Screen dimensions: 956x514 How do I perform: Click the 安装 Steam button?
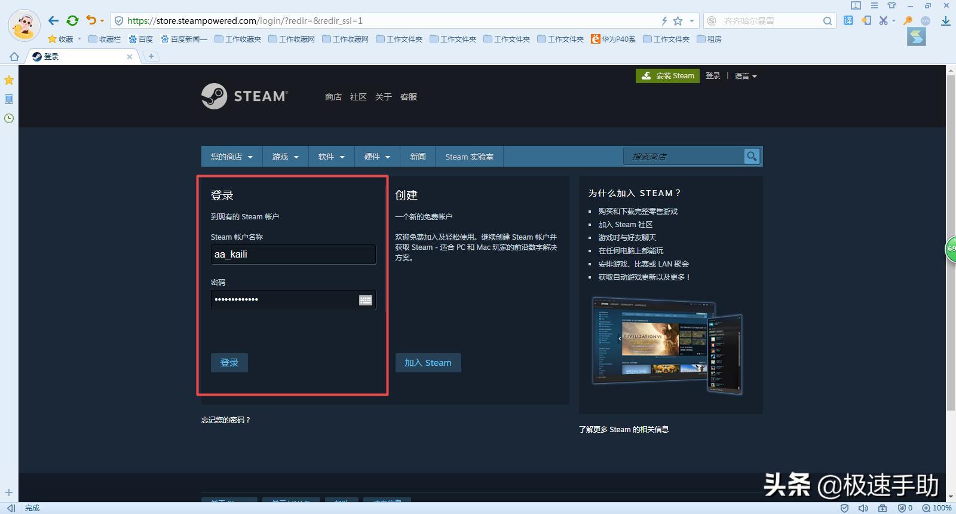tap(667, 76)
